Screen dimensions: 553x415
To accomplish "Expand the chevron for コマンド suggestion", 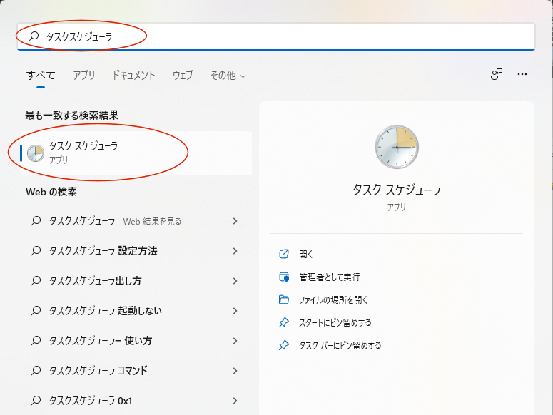I will point(235,371).
